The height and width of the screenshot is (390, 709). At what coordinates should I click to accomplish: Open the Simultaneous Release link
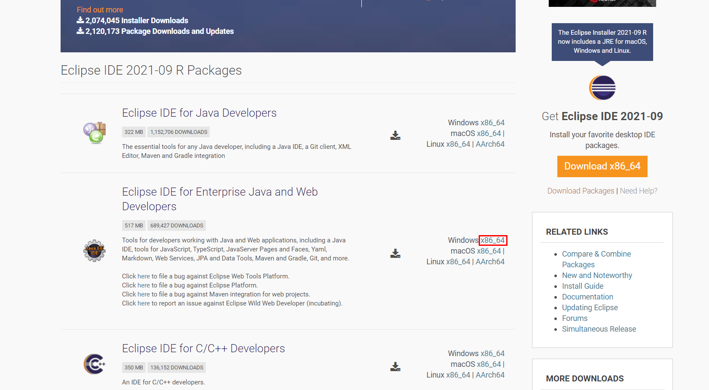pyautogui.click(x=599, y=329)
